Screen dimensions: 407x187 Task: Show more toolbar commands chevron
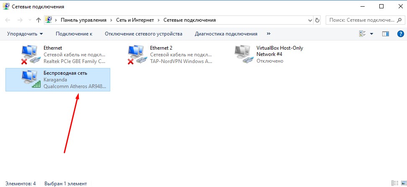coord(269,34)
